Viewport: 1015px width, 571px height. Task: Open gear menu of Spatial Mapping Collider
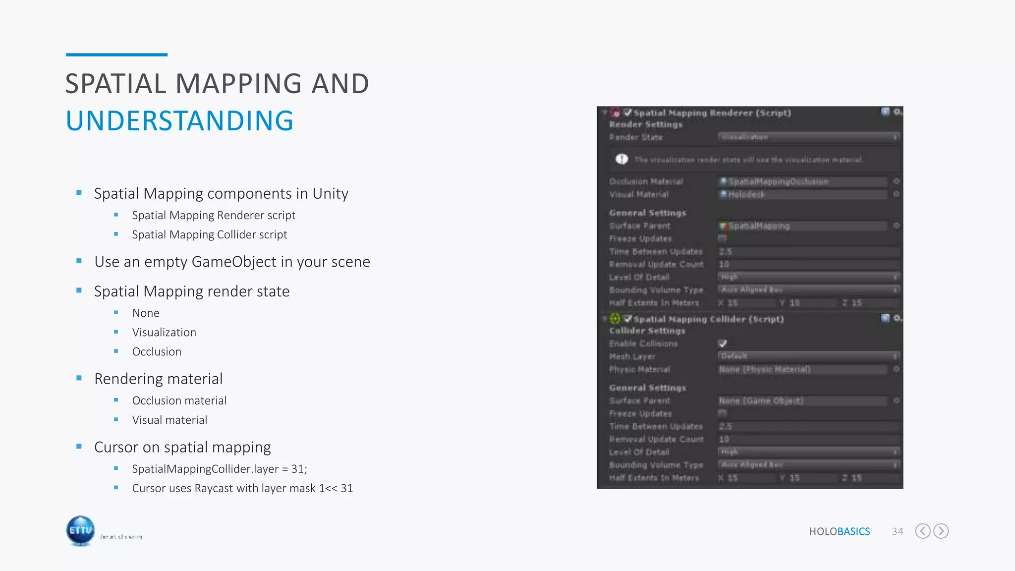pos(897,318)
